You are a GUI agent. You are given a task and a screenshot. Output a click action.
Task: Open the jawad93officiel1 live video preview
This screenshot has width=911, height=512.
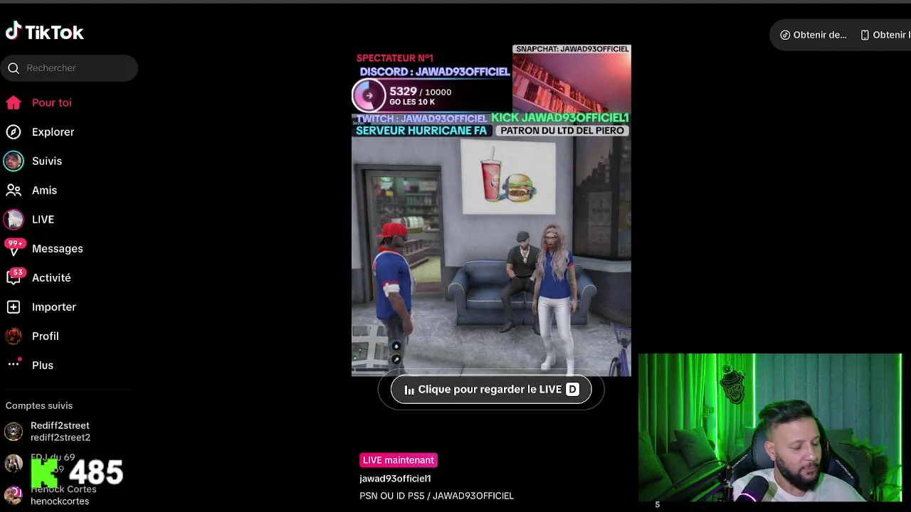491,210
